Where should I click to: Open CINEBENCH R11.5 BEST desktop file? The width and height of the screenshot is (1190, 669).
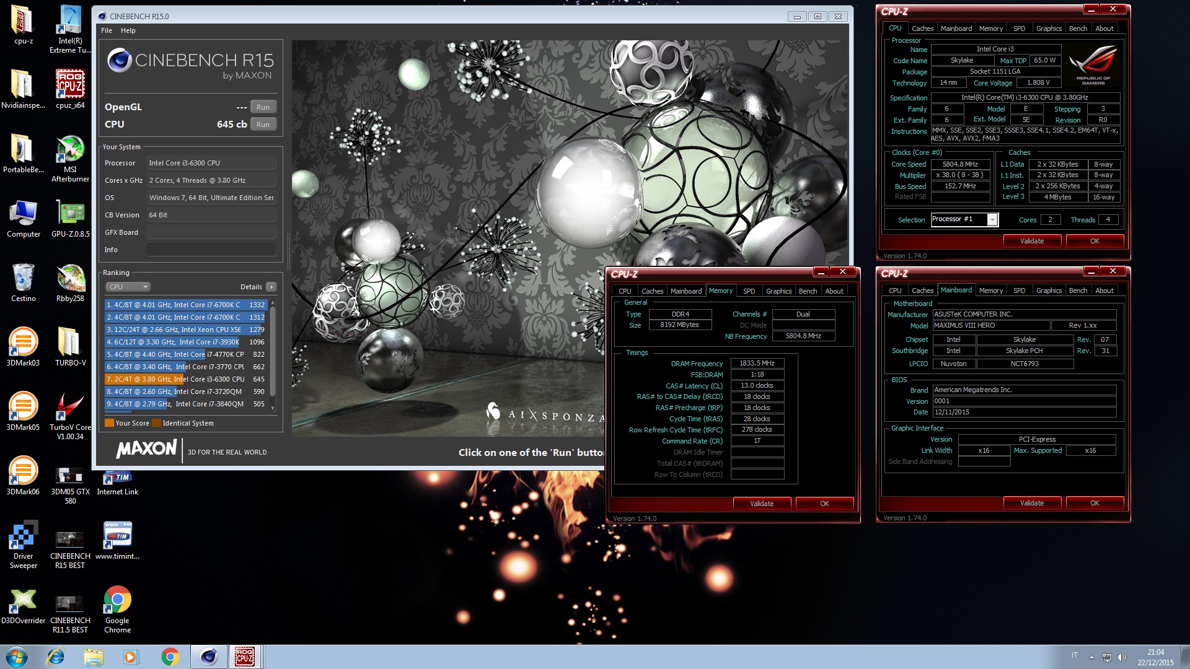point(70,613)
